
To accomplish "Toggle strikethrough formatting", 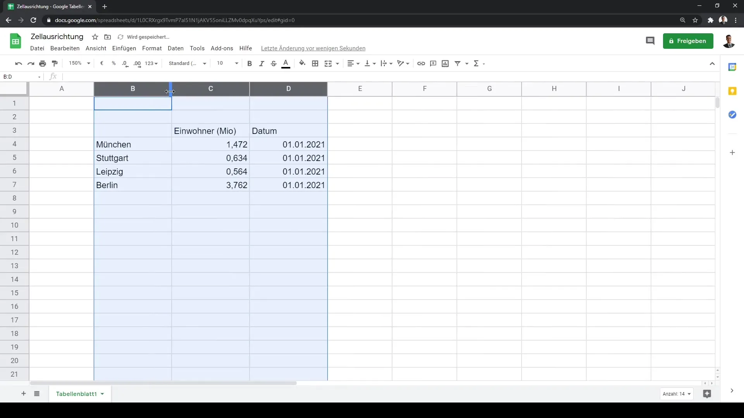I will point(274,63).
